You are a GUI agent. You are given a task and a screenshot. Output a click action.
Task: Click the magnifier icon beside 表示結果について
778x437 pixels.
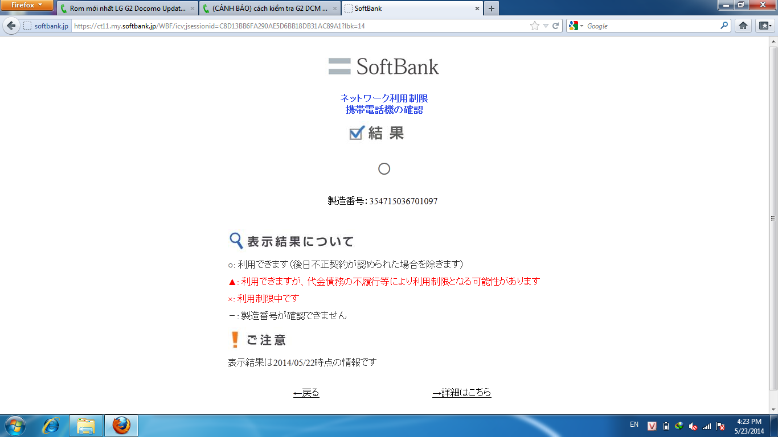[x=236, y=241]
